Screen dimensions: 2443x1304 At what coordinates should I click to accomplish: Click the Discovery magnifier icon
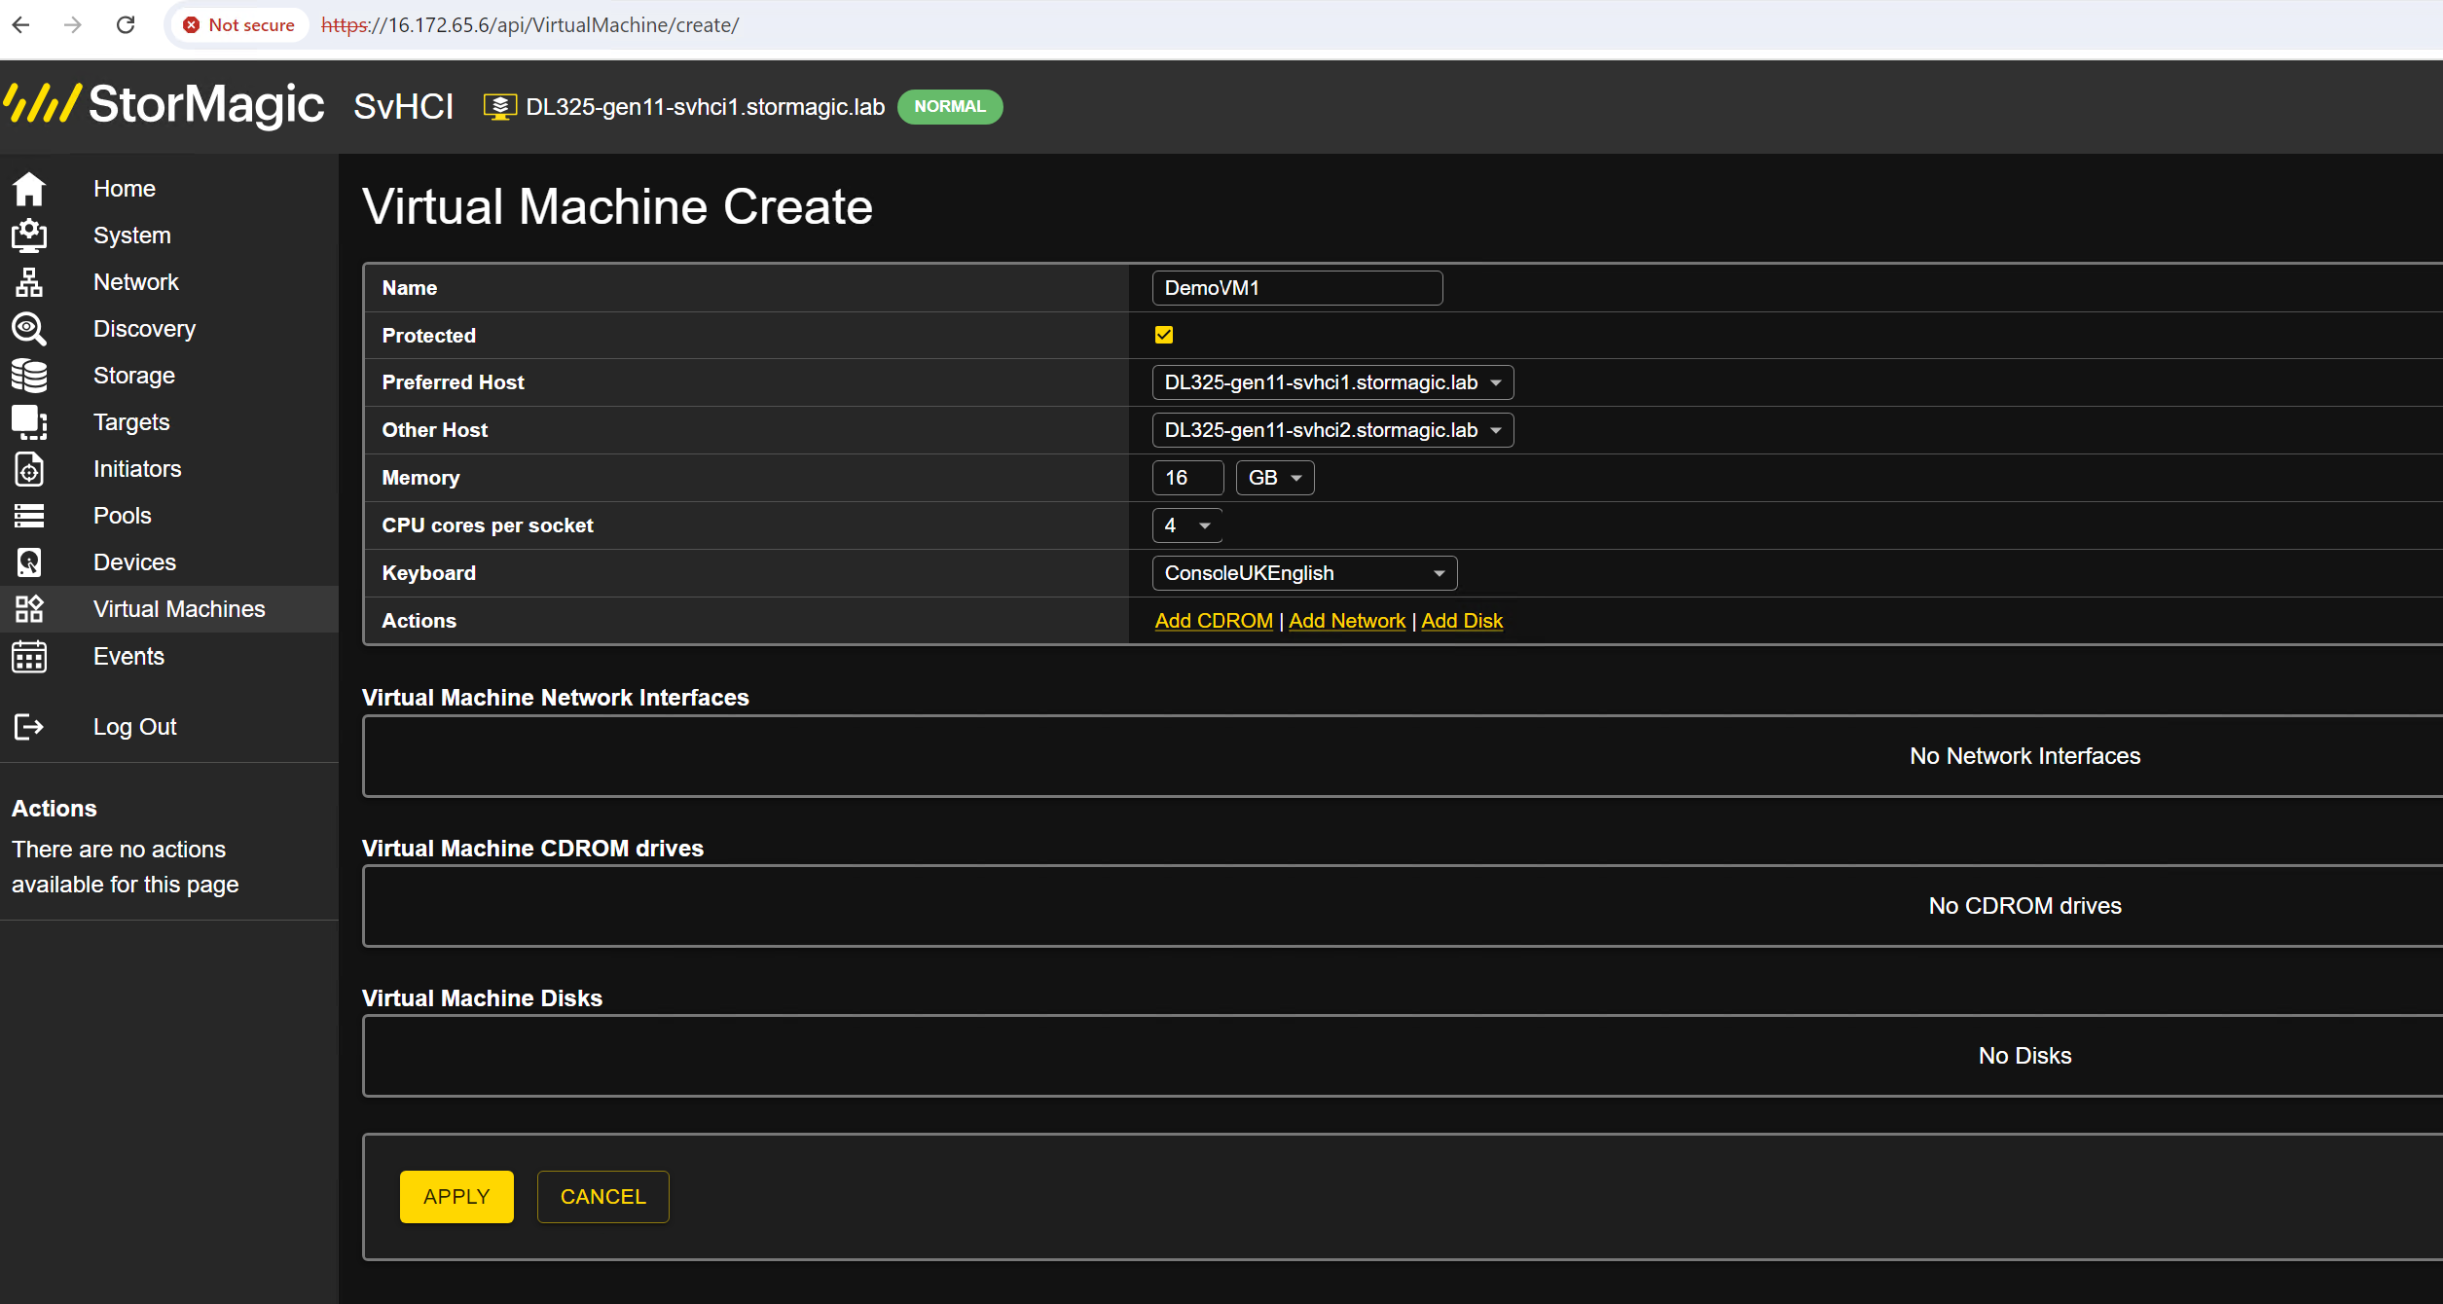pos(29,329)
